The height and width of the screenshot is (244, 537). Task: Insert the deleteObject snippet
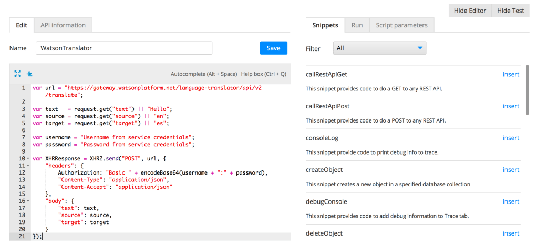point(511,233)
